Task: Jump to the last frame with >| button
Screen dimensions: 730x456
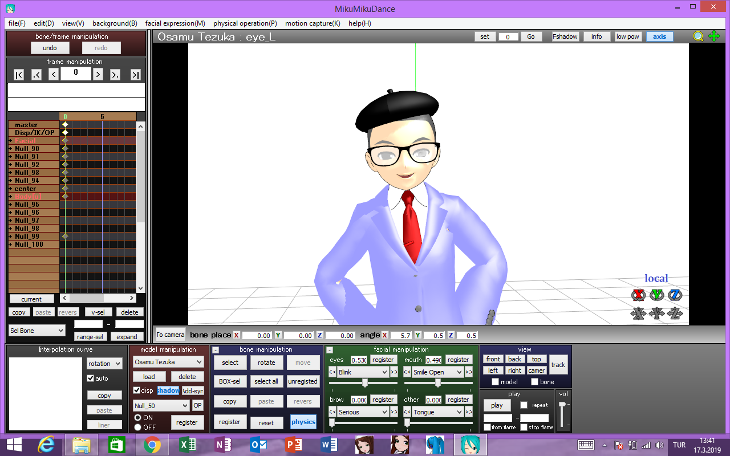Action: (x=135, y=75)
